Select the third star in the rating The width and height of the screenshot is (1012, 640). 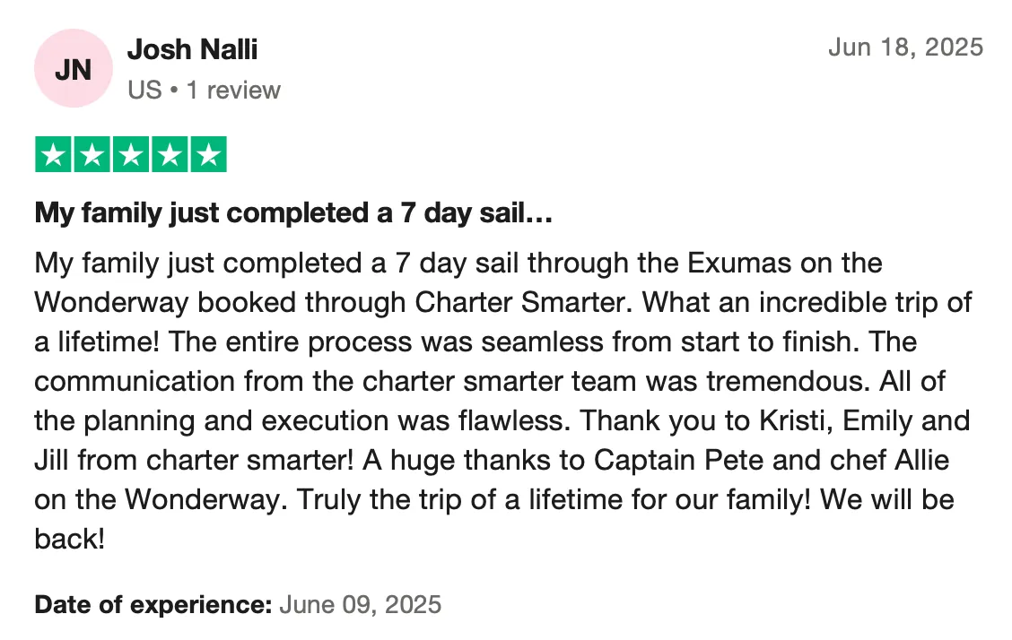[x=131, y=155]
